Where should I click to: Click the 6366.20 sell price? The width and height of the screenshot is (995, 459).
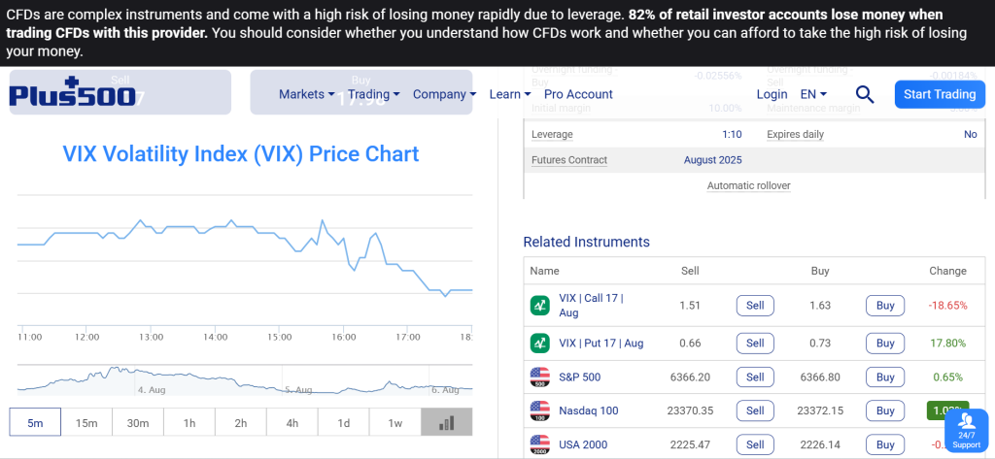click(x=690, y=377)
